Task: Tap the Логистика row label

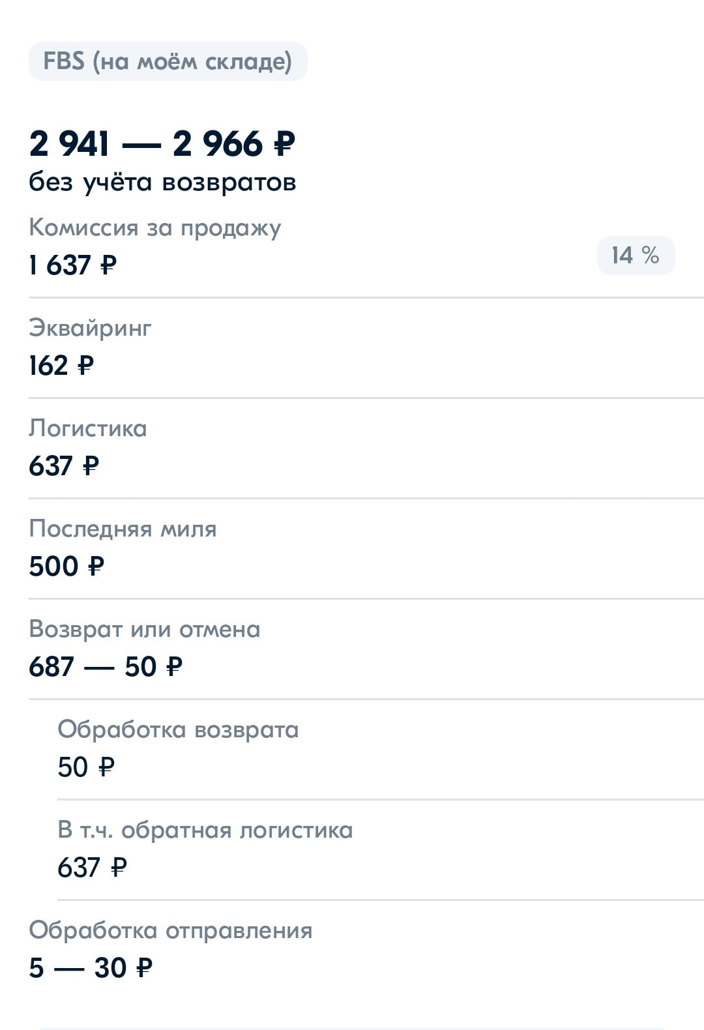Action: click(88, 428)
